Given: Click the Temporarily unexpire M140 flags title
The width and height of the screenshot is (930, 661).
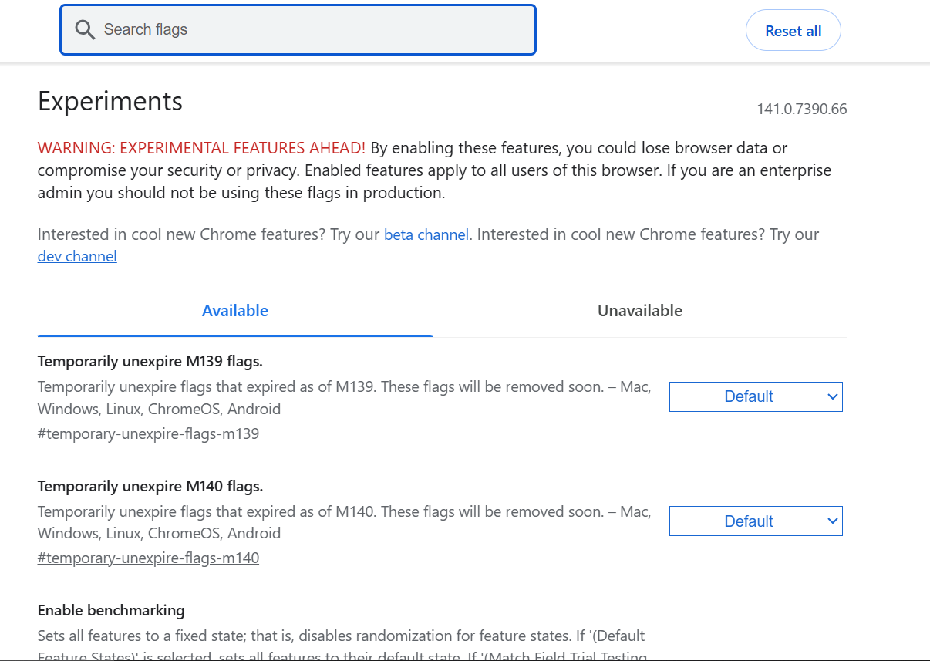Looking at the screenshot, I should point(150,486).
